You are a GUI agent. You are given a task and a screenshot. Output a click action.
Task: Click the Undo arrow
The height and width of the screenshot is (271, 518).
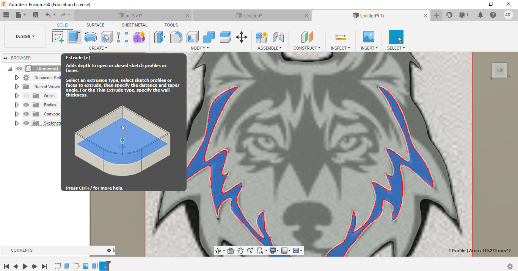(48, 15)
